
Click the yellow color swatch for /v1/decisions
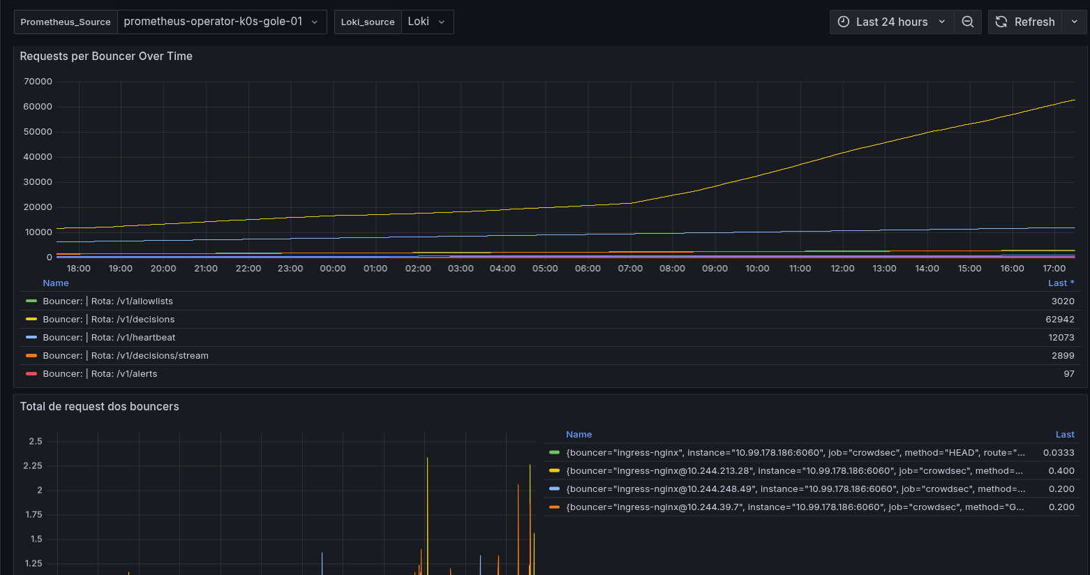[x=31, y=320]
